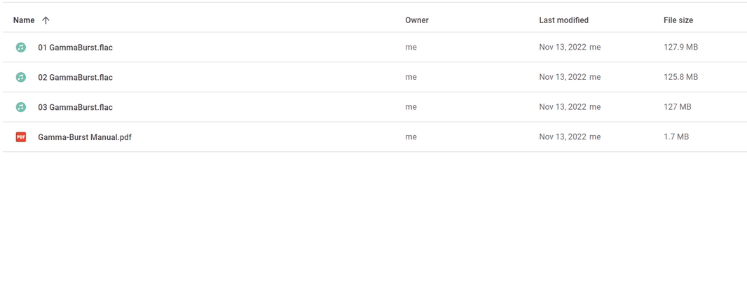This screenshot has width=747, height=294.
Task: Reverse sort order using the Name arrow
Action: pos(46,20)
